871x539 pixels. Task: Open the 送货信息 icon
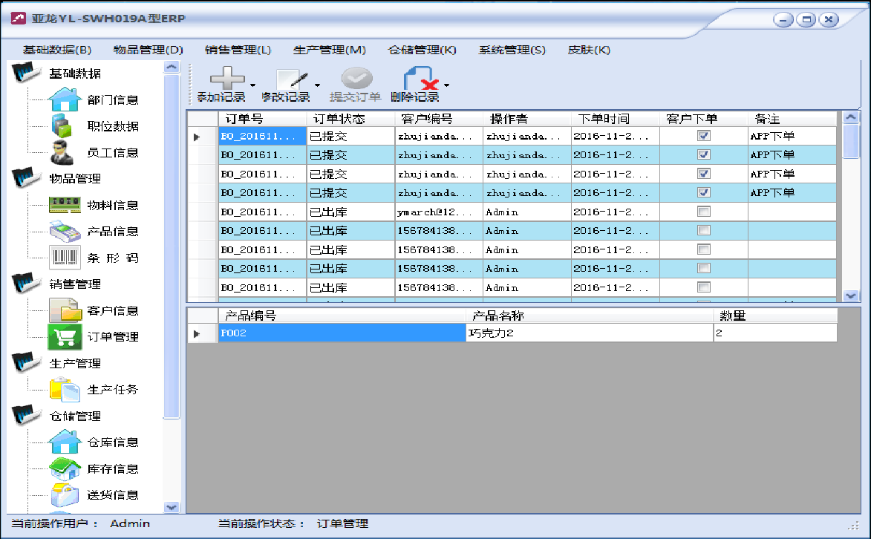pyautogui.click(x=65, y=494)
